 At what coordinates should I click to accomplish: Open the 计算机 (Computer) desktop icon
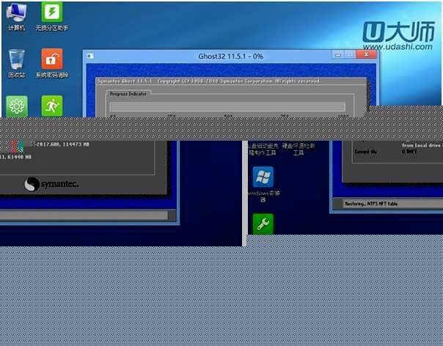coord(16,13)
